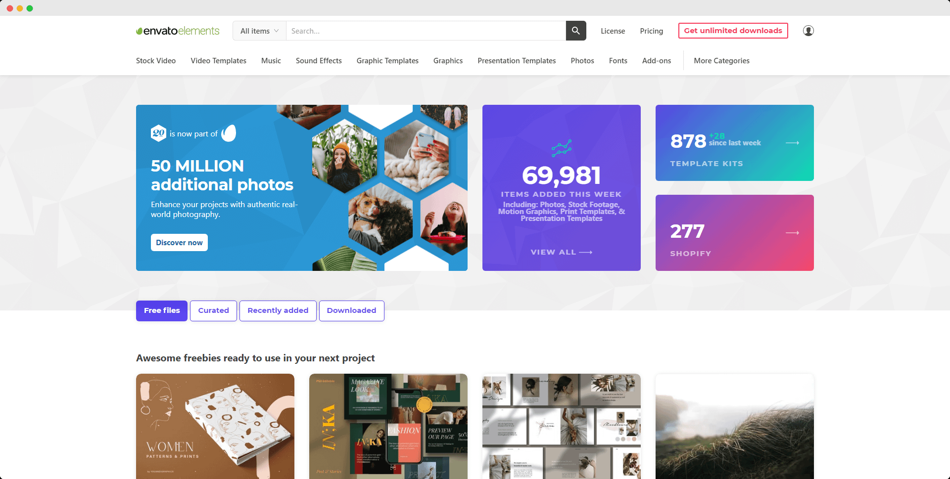Switch to the Downloaded tab

(x=351, y=311)
